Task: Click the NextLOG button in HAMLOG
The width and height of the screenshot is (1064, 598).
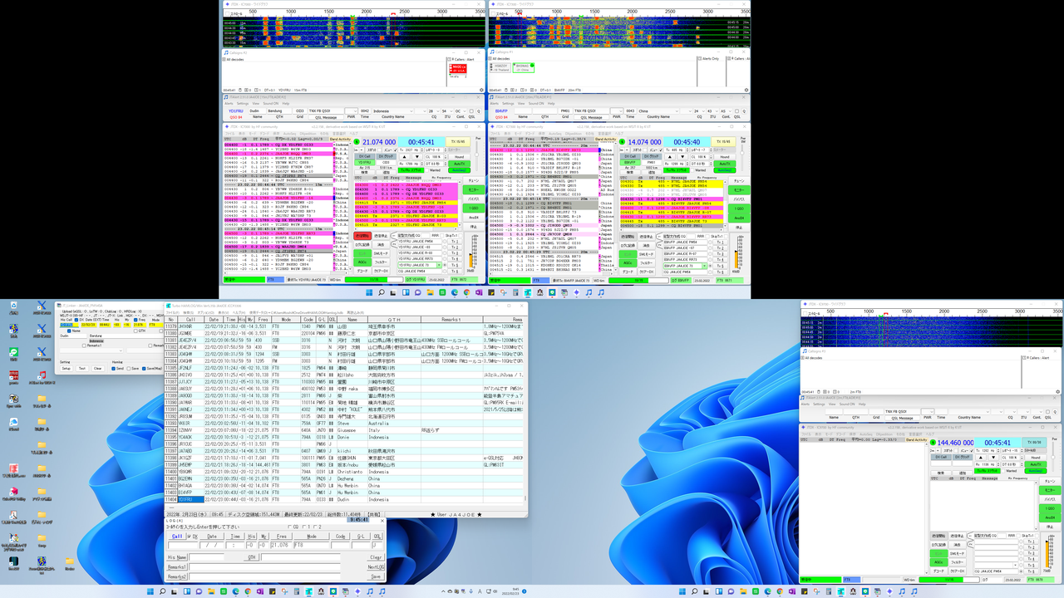Action: point(376,567)
